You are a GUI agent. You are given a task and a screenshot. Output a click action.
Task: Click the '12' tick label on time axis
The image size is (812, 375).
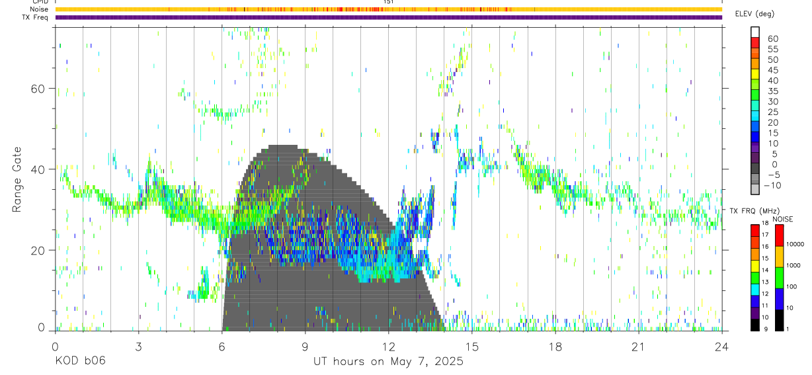coord(388,347)
